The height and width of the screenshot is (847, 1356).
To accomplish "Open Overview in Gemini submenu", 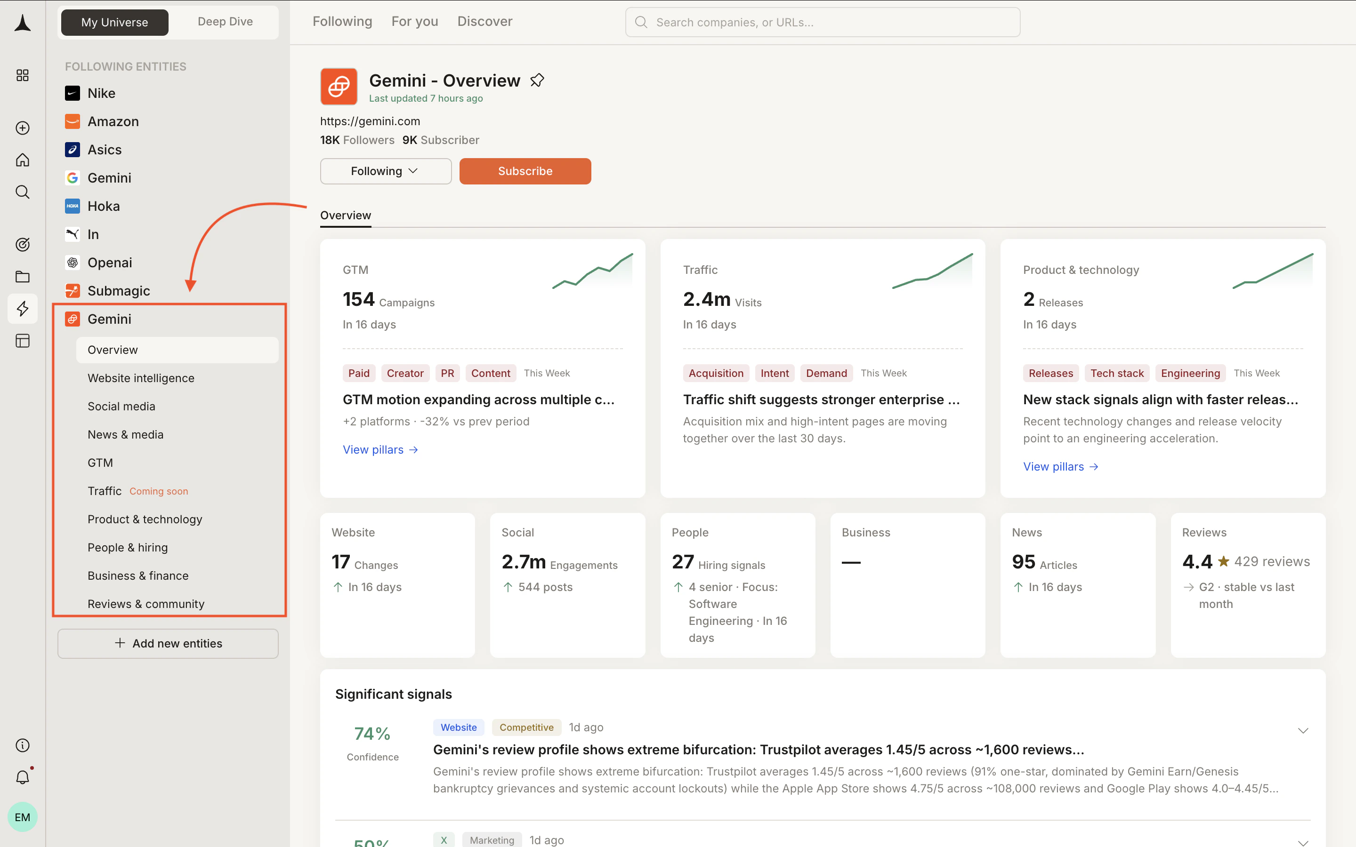I will [x=177, y=350].
